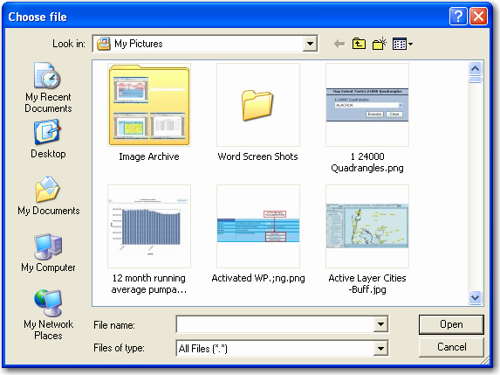Select the Image Archive folder thumbnail

click(x=149, y=105)
